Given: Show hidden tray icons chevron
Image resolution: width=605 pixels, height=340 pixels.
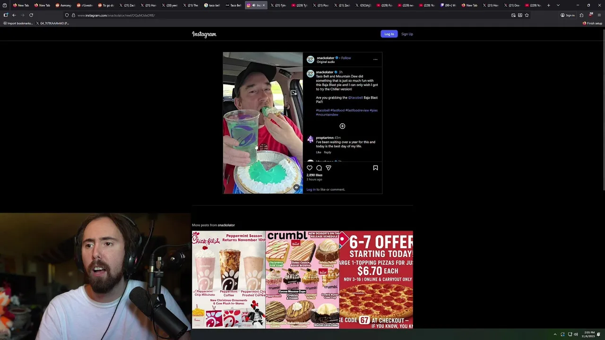Looking at the screenshot, I should (555, 334).
